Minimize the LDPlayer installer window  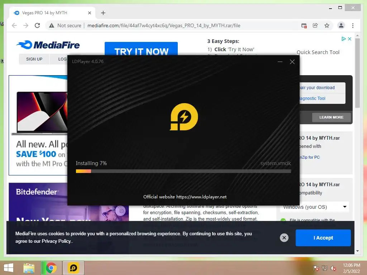click(280, 62)
